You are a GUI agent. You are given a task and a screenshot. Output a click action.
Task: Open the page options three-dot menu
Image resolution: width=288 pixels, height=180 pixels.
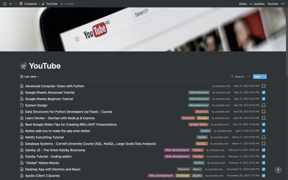coord(283,4)
